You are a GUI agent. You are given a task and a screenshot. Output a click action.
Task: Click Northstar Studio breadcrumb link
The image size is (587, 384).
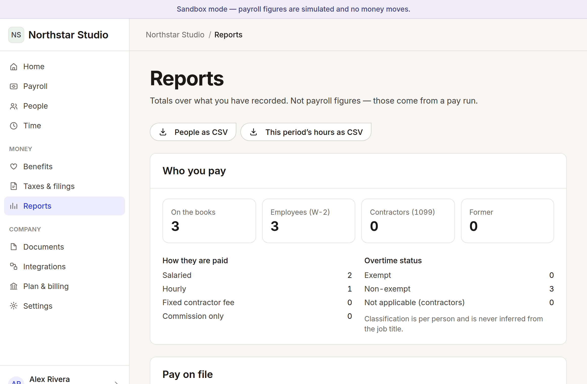pyautogui.click(x=175, y=35)
